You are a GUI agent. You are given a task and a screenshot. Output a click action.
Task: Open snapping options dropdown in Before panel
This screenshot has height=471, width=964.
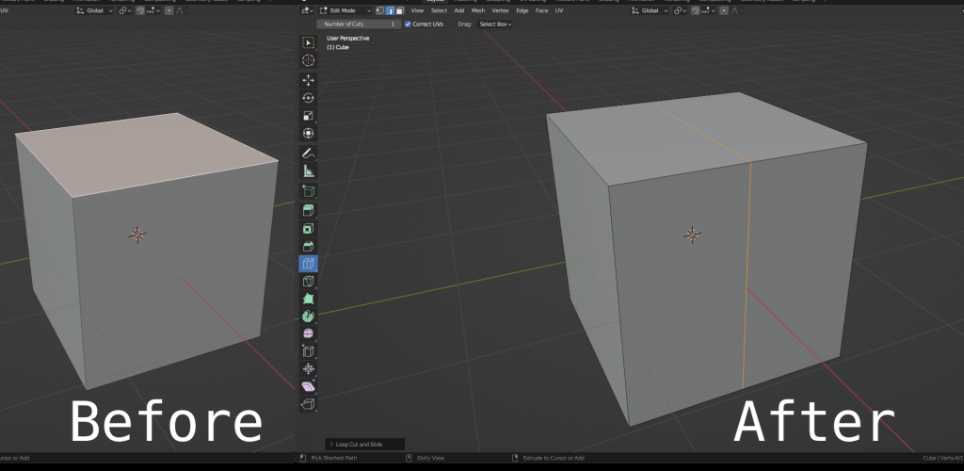(x=153, y=10)
